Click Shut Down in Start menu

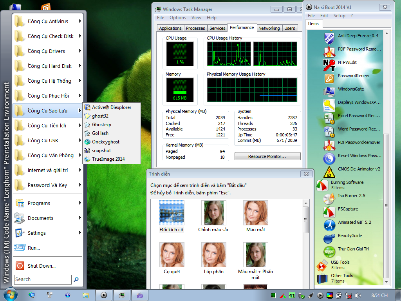tap(48, 266)
